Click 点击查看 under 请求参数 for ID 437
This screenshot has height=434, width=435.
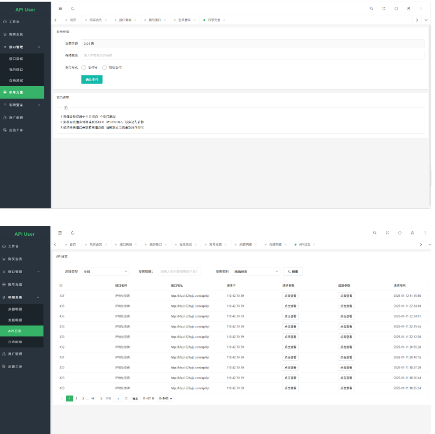(x=290, y=296)
